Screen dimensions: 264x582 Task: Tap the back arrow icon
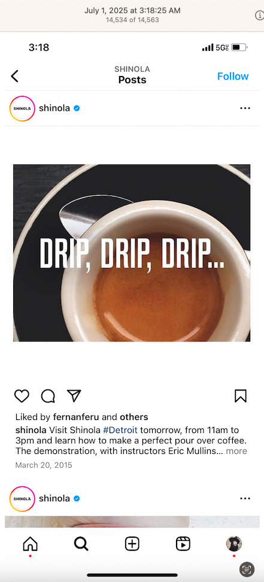[x=14, y=76]
